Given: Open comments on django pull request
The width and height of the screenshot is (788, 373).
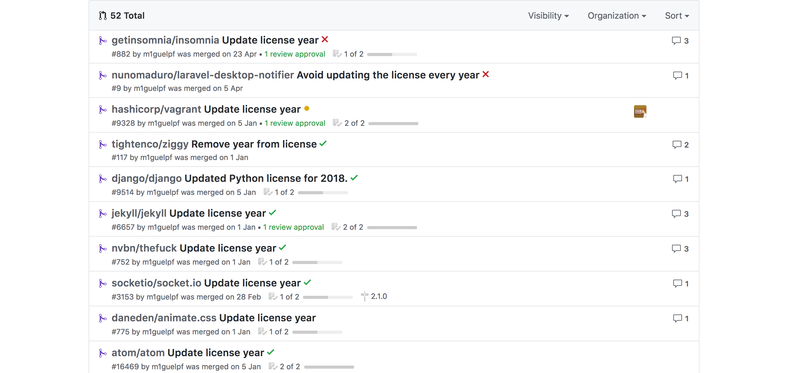Looking at the screenshot, I should coord(681,179).
